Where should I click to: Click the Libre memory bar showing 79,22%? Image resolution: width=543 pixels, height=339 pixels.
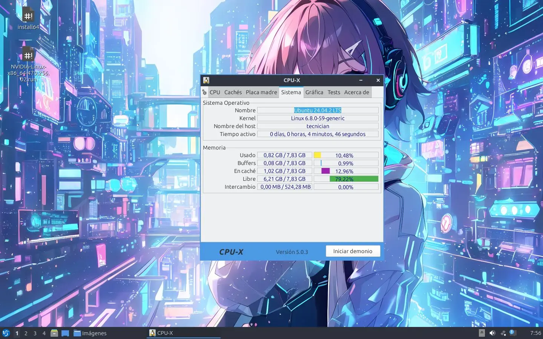(x=346, y=179)
